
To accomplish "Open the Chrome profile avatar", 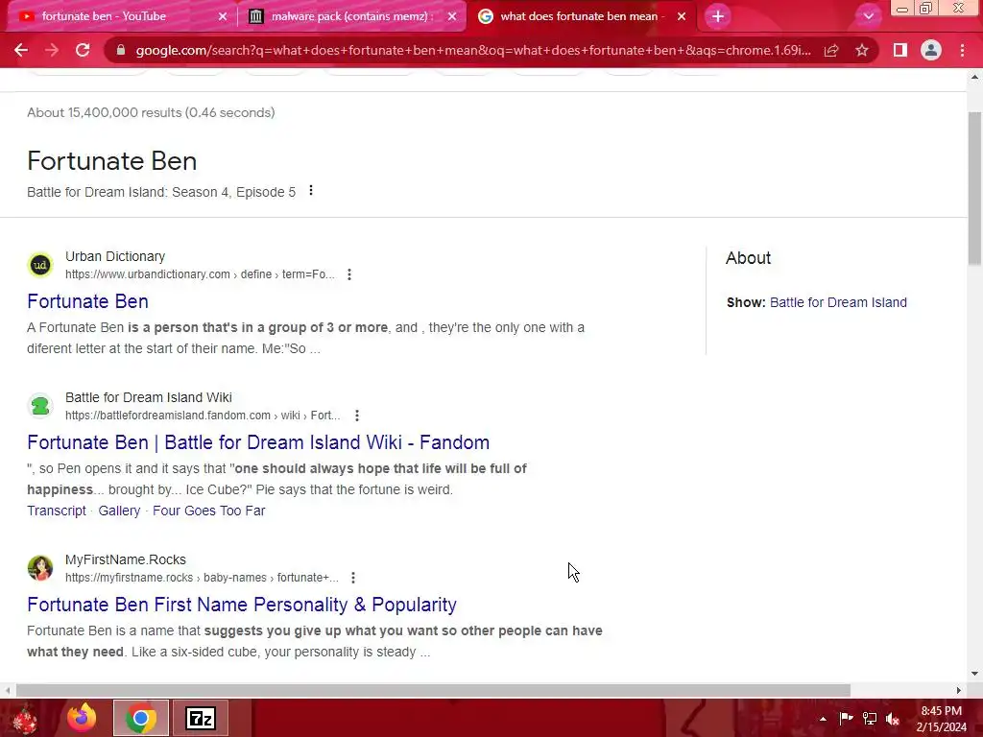I will click(931, 50).
